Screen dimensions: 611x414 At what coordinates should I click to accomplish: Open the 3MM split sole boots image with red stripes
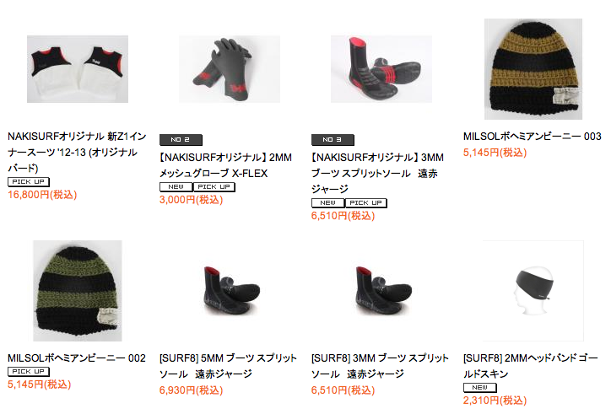coord(381,69)
